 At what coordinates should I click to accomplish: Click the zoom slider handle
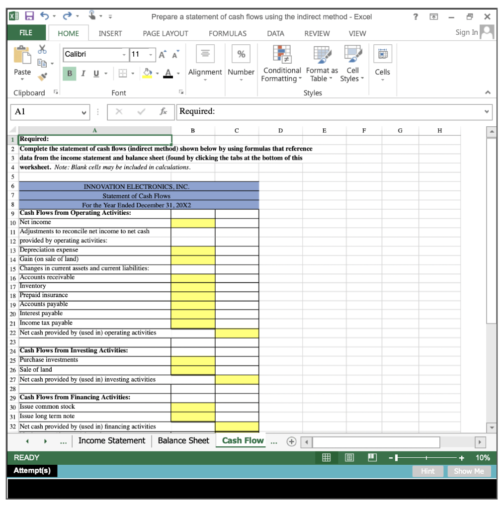[x=397, y=458]
